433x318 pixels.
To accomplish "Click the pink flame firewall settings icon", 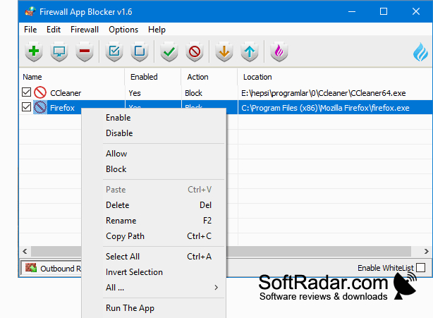I will point(279,51).
